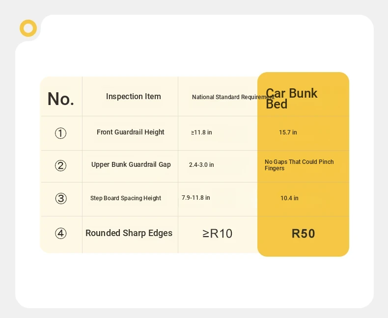Click the '≥11.8 in' requirement value
This screenshot has height=318, width=388.
[x=201, y=132]
